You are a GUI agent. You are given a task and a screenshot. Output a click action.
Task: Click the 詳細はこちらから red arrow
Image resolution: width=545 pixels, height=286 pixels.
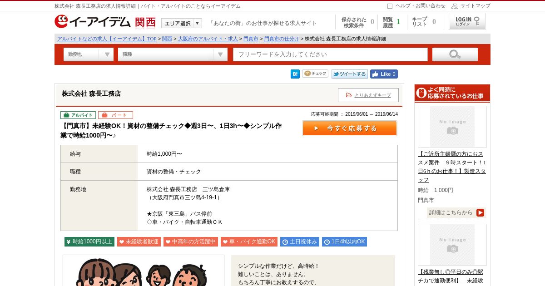pyautogui.click(x=481, y=212)
